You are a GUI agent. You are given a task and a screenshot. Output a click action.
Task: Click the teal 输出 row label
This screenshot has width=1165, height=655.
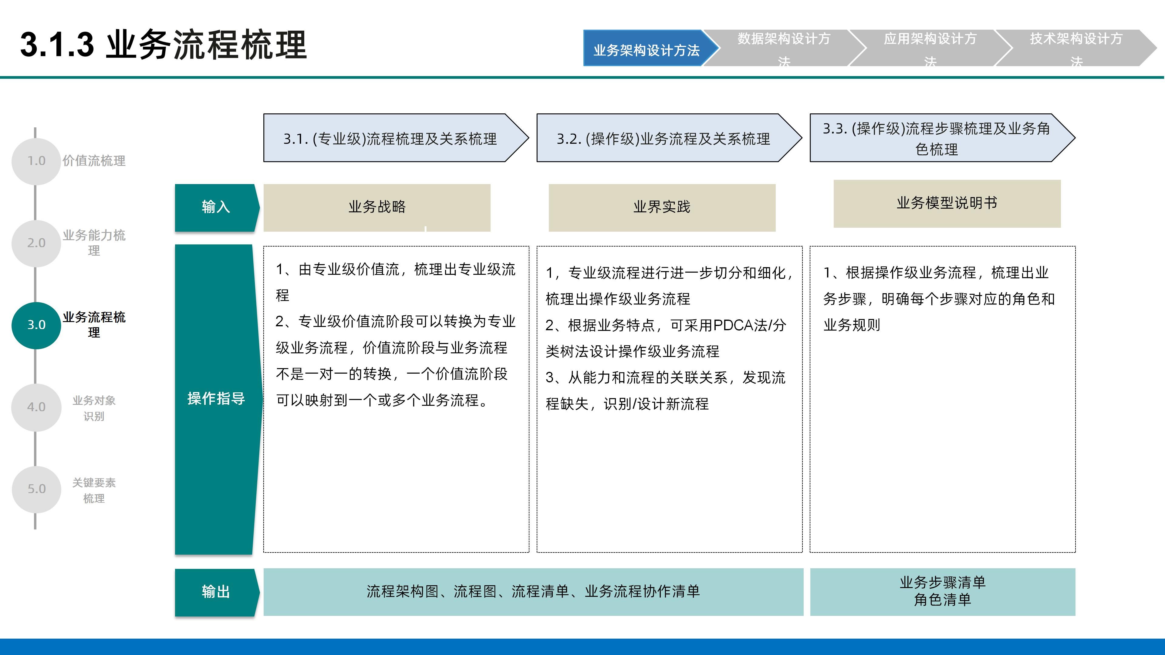pyautogui.click(x=217, y=592)
